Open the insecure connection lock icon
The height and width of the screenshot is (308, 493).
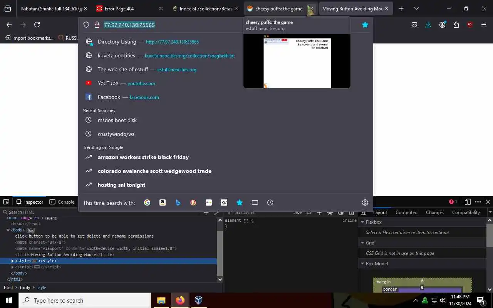pyautogui.click(x=97, y=25)
